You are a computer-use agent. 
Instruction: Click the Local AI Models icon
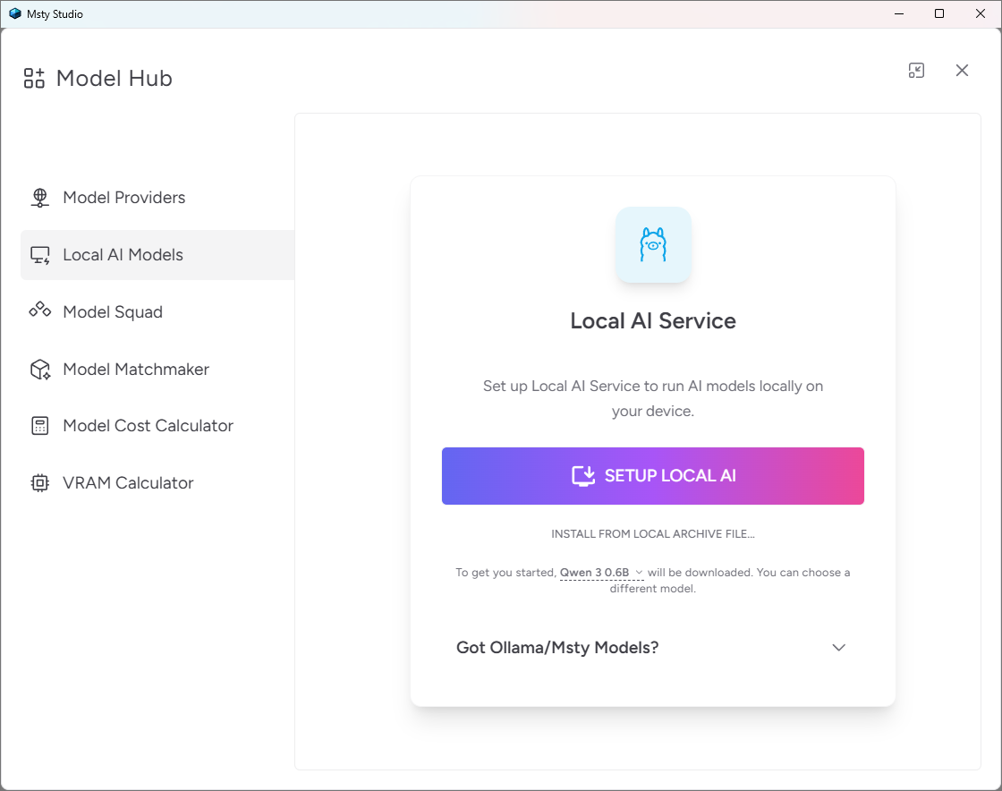pyautogui.click(x=39, y=255)
